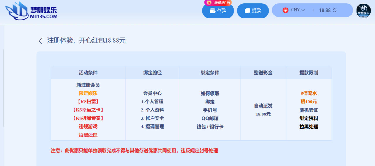375x166 pixels.
Task: Click the red yuan currency icon
Action: (x=285, y=10)
